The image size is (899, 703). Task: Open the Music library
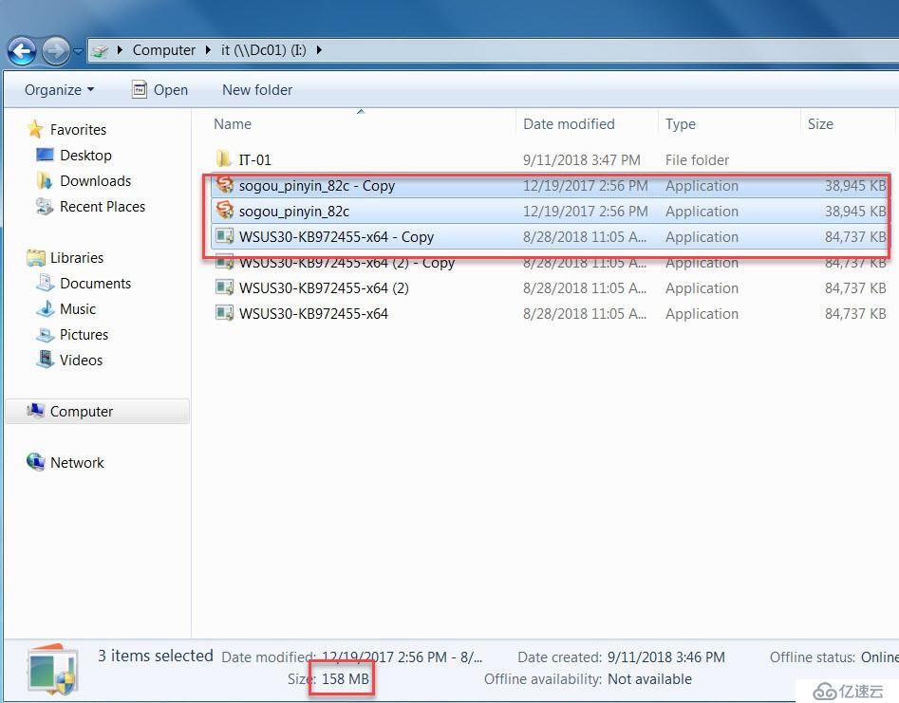tap(78, 309)
